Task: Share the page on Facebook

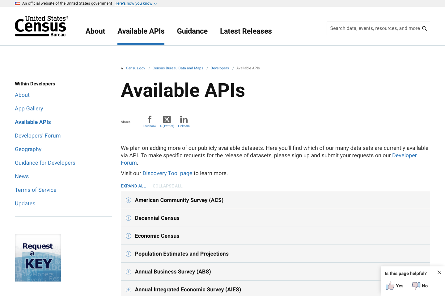Action: [x=149, y=121]
